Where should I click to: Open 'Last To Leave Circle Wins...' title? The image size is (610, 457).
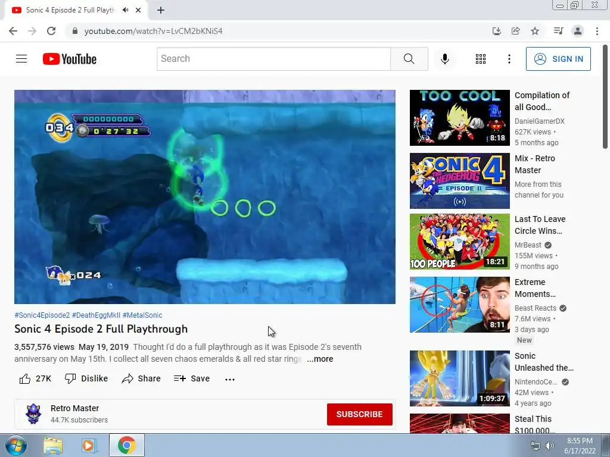pyautogui.click(x=540, y=225)
